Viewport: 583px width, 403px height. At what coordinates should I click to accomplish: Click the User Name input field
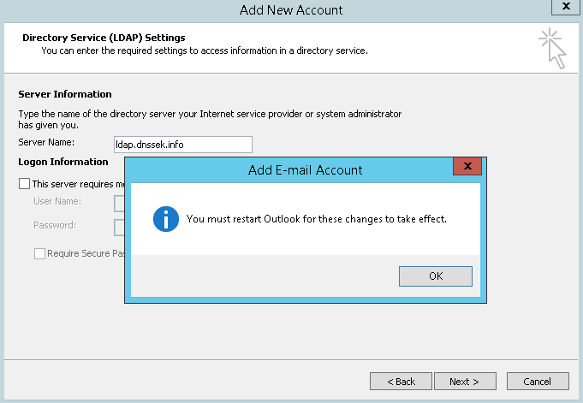pos(120,203)
